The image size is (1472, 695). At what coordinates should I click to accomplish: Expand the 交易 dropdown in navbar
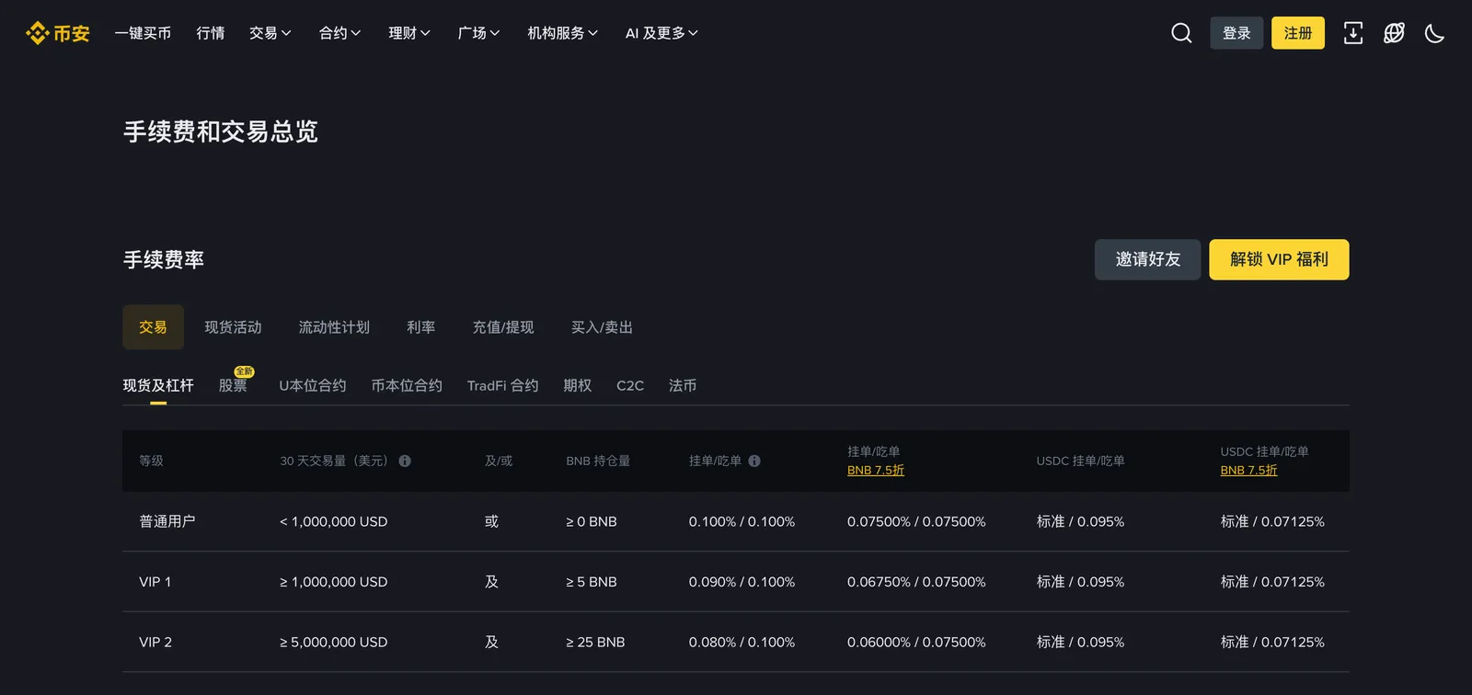click(270, 33)
